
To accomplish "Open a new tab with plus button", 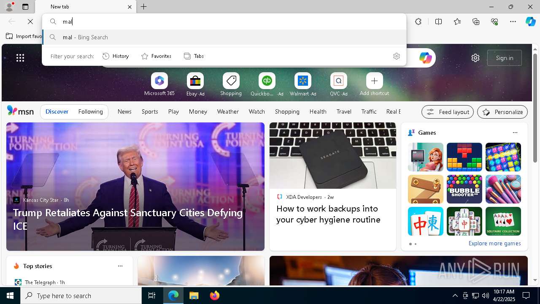I will coord(144,7).
